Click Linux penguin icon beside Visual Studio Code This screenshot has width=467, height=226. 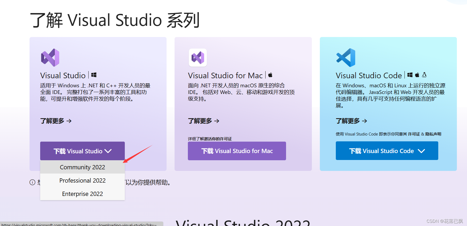point(424,75)
